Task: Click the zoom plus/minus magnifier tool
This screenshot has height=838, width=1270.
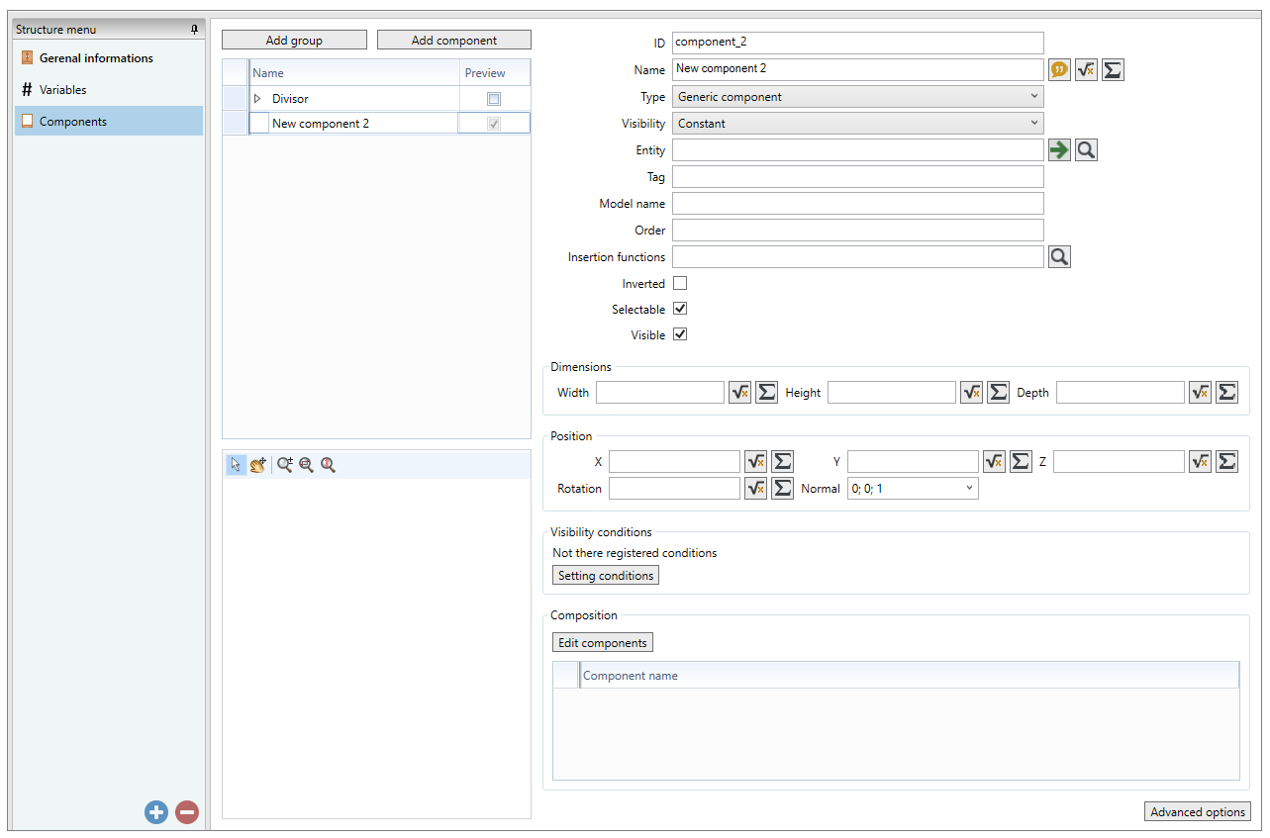Action: 285,465
